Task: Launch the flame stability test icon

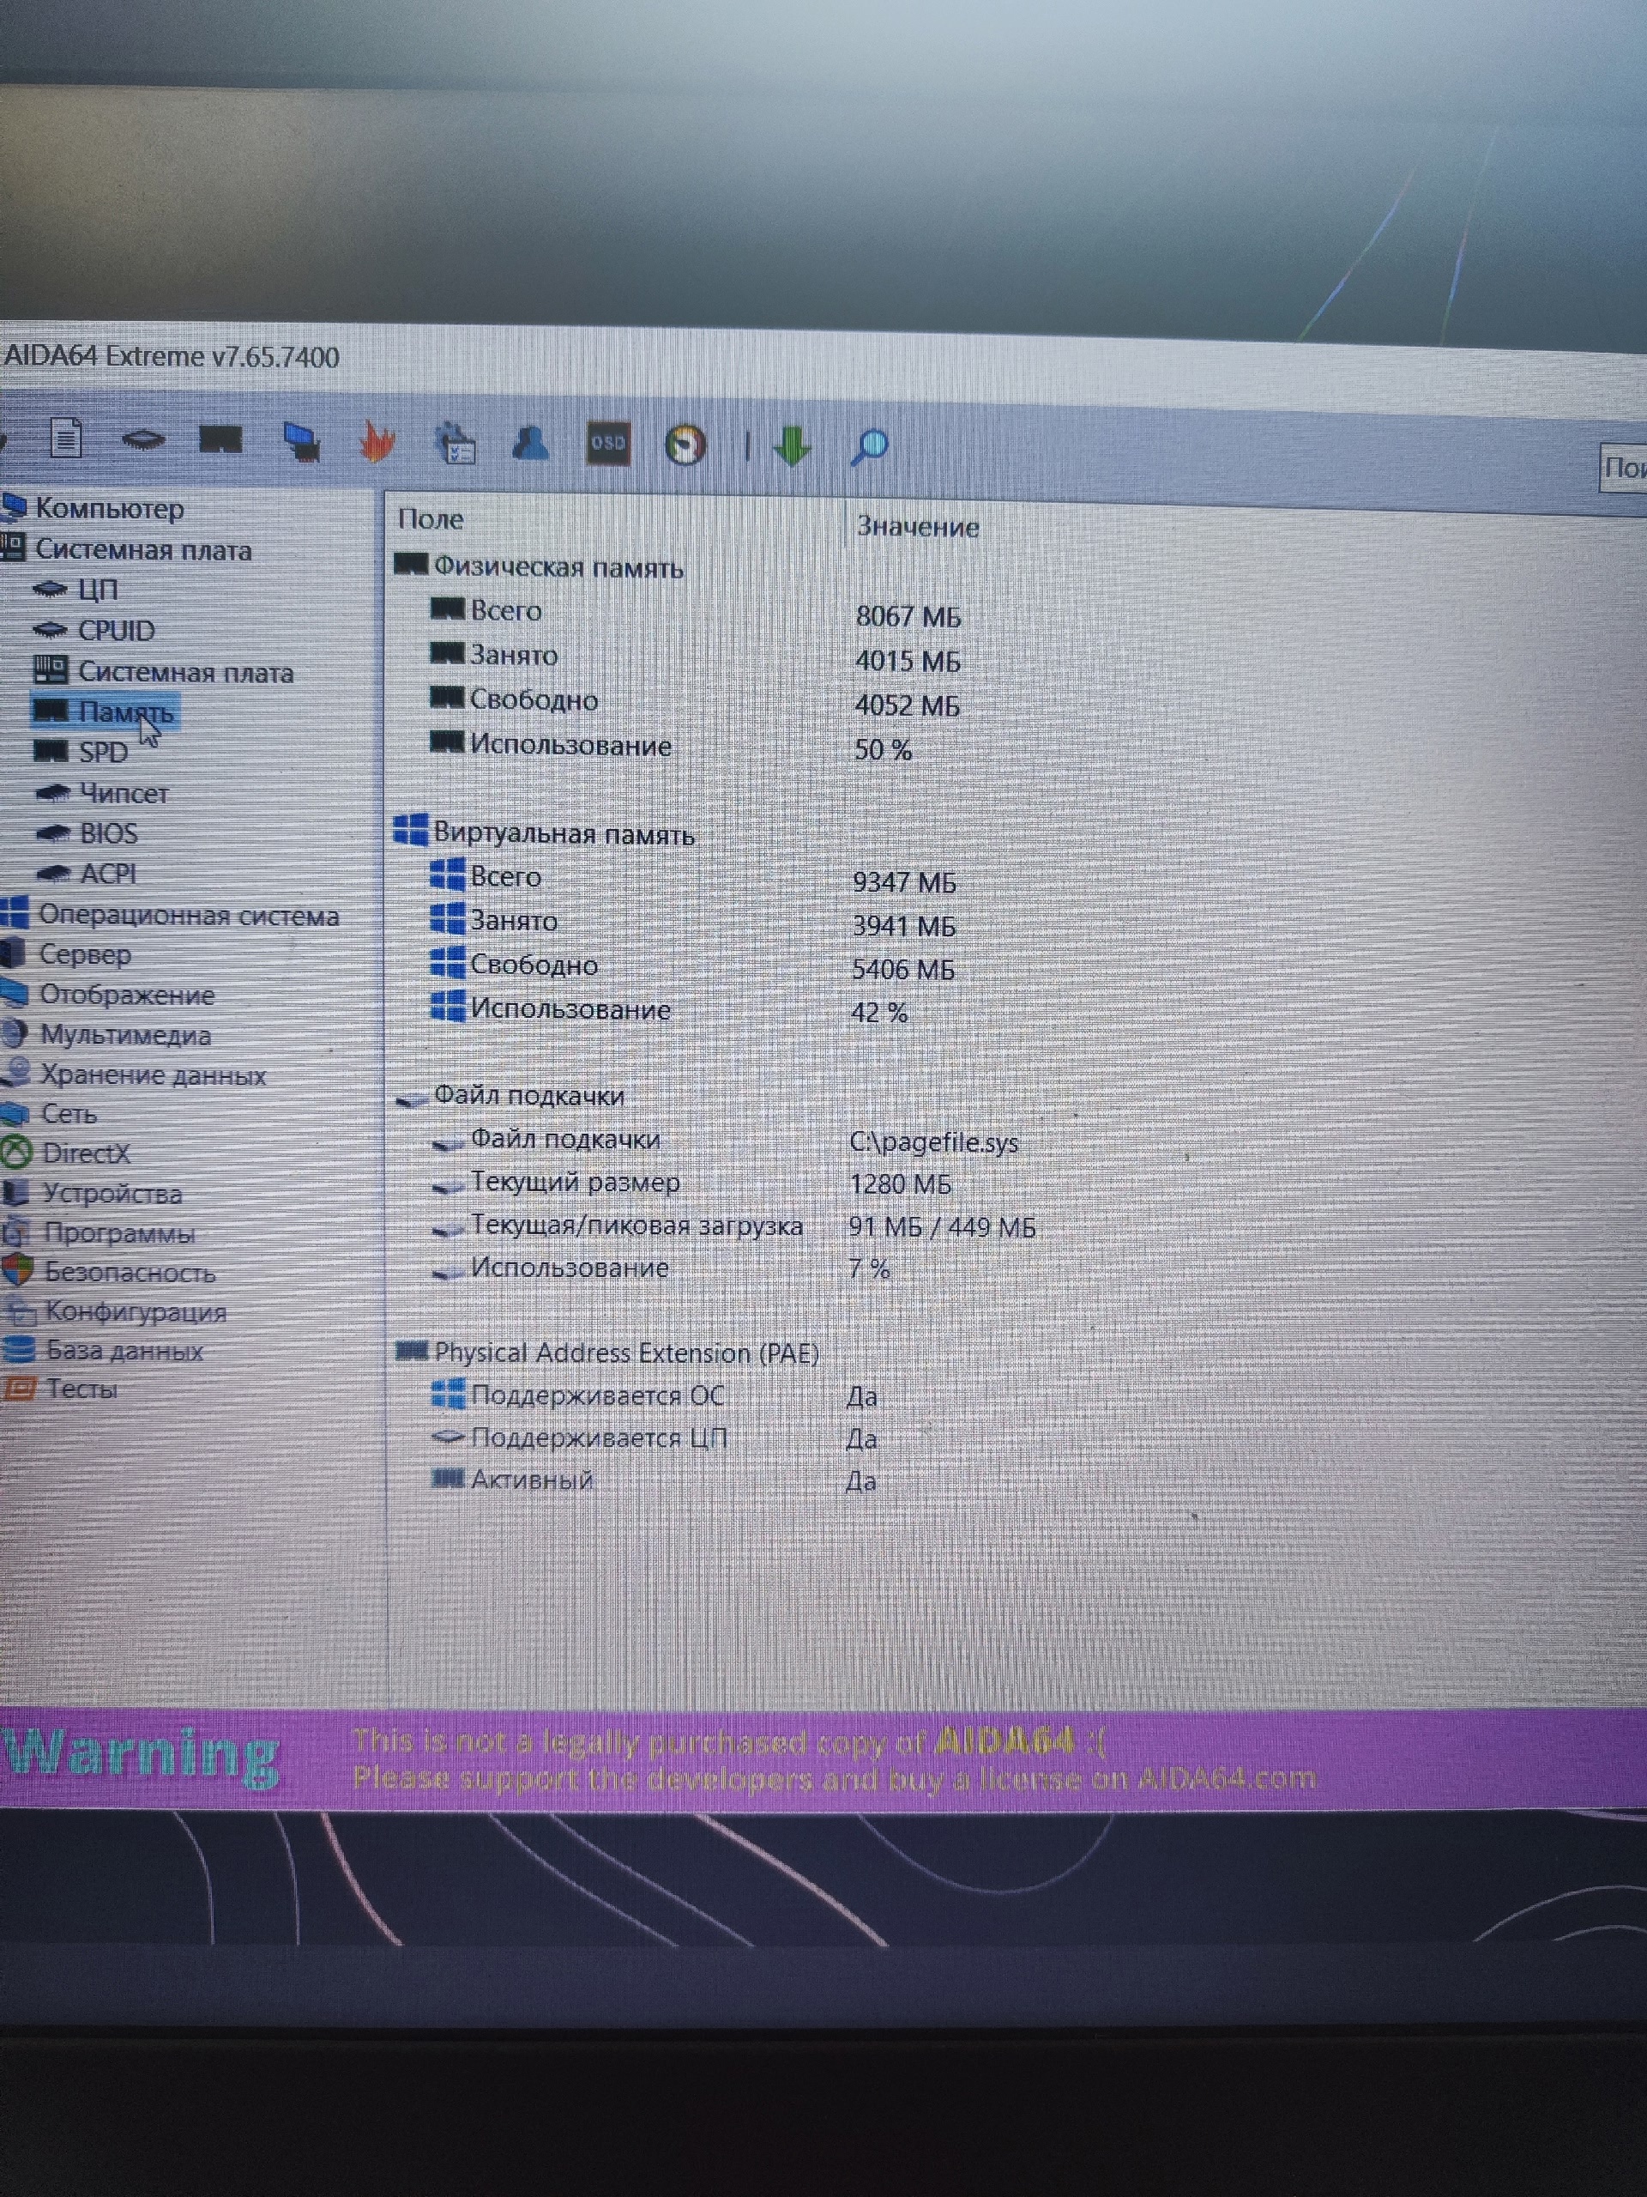Action: [x=377, y=441]
